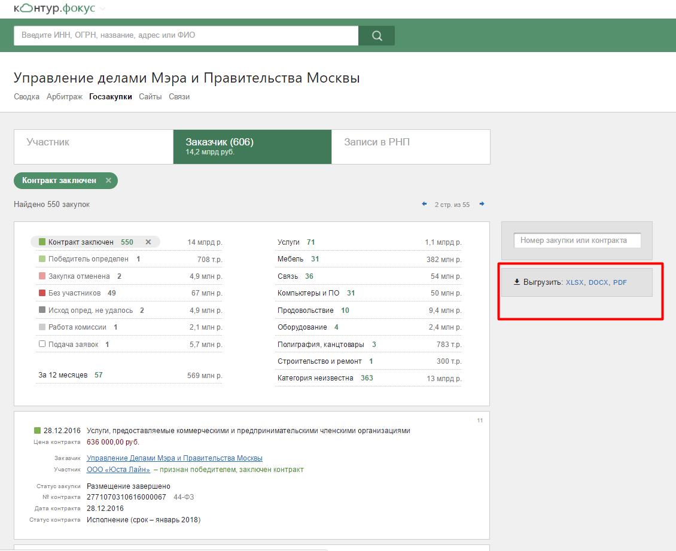
Task: Open the 'Управление Делами Мэра и Правительства Москвы' customer link
Action: (175, 458)
